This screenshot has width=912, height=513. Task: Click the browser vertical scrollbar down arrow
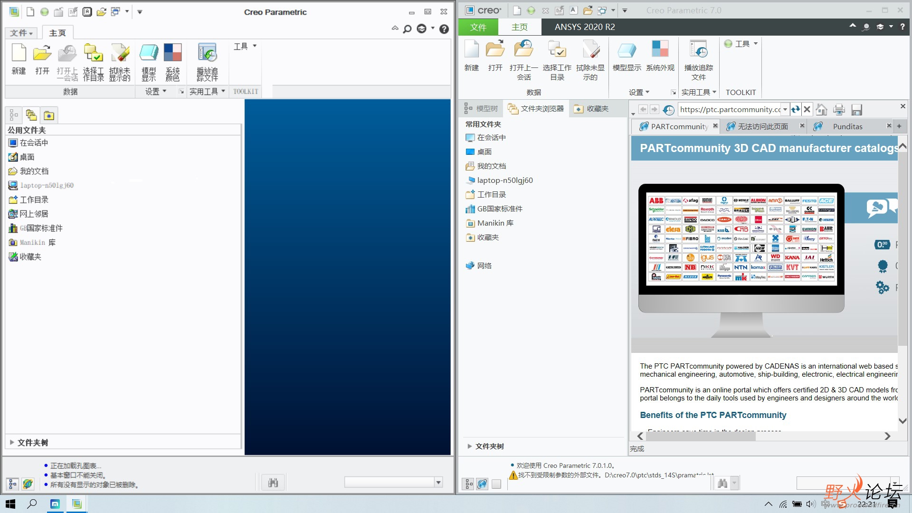coord(902,421)
